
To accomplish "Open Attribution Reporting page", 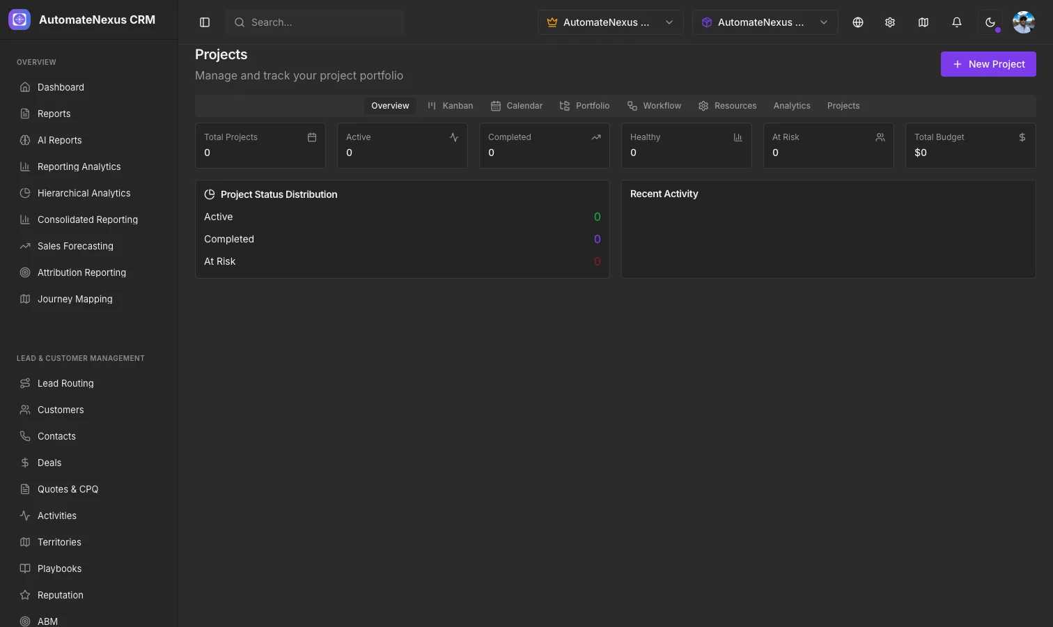I will tap(89, 272).
